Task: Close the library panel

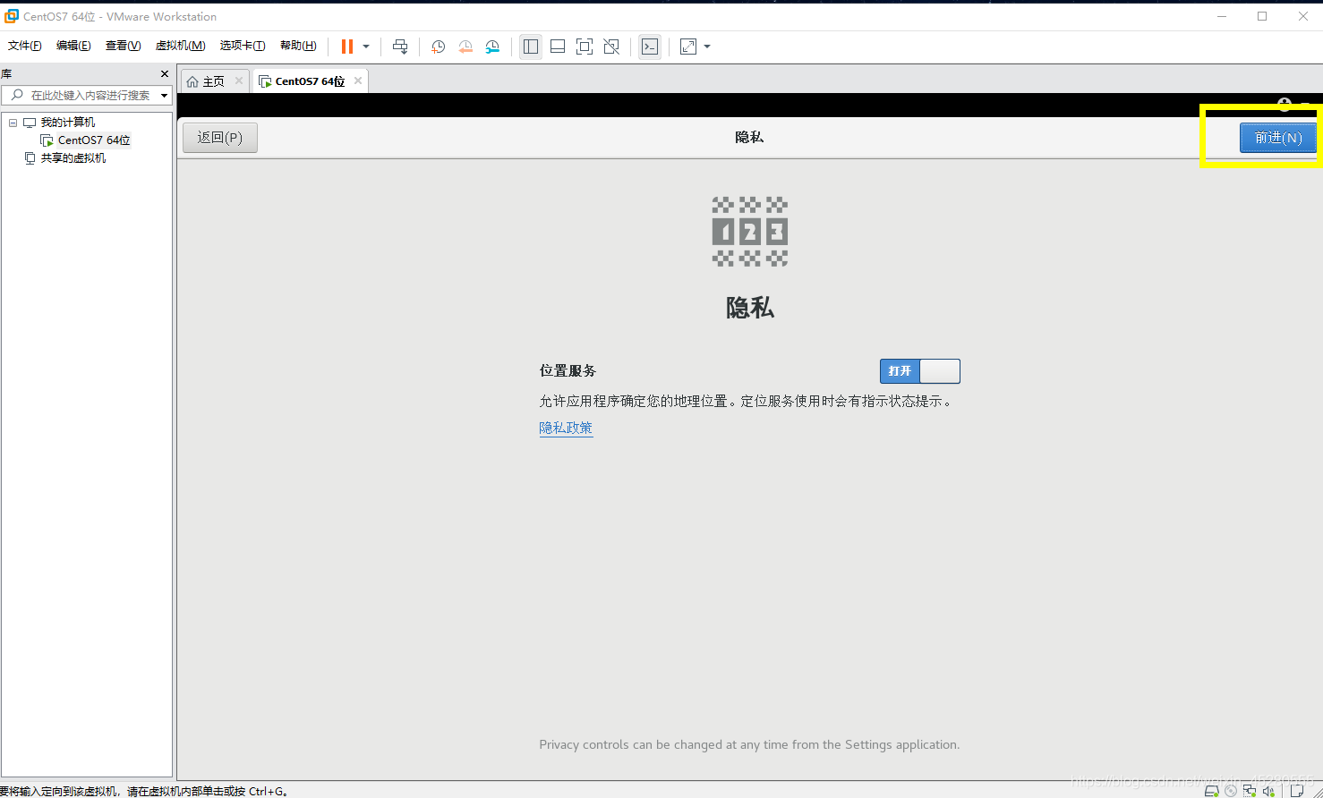Action: (164, 73)
